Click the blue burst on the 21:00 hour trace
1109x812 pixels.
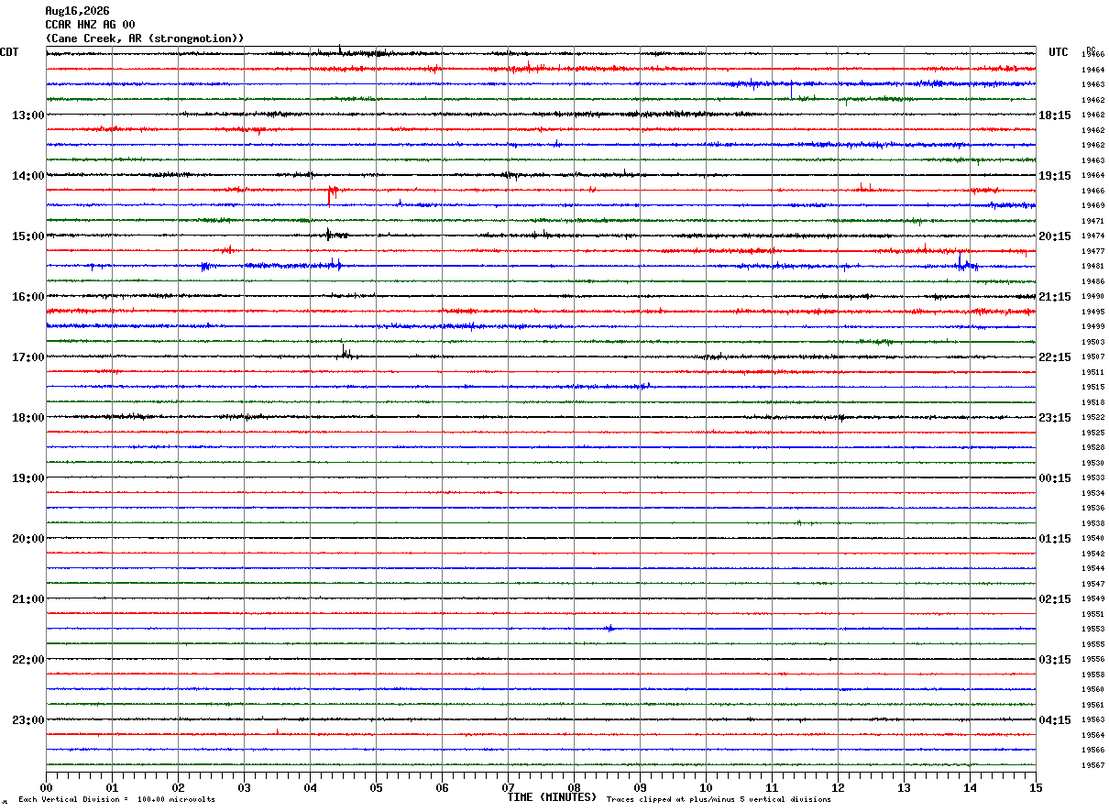(609, 628)
